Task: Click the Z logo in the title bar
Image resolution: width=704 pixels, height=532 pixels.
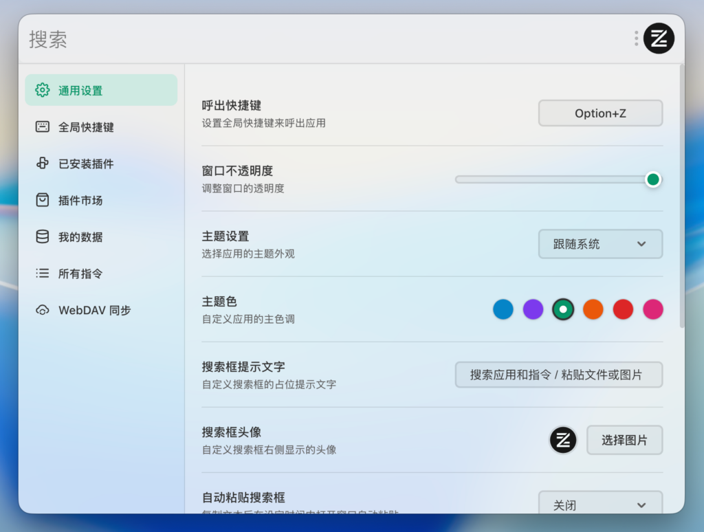Action: pyautogui.click(x=659, y=38)
